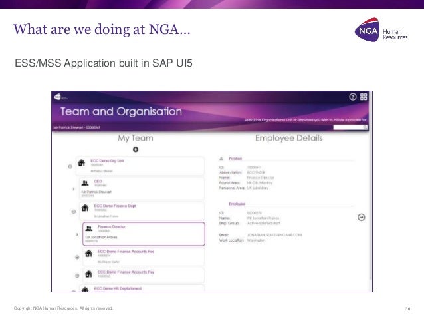Click the Emp. Group label
This screenshot has height=319, width=424.
pyautogui.click(x=229, y=223)
